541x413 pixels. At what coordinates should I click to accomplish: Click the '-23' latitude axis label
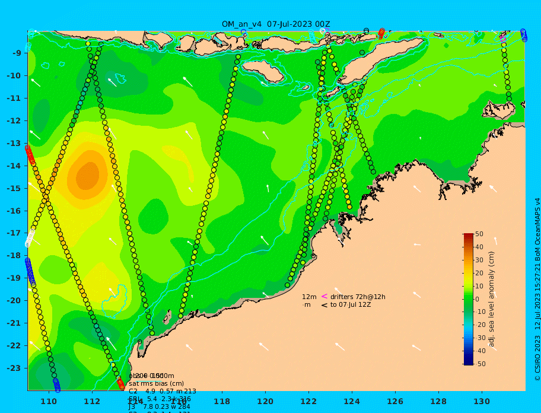(x=14, y=368)
